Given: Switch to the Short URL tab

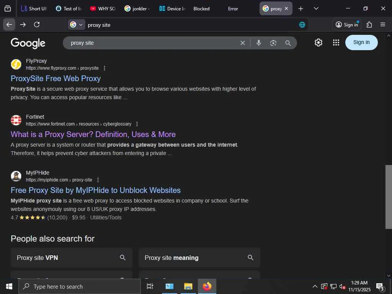Looking at the screenshot, I should point(34,8).
